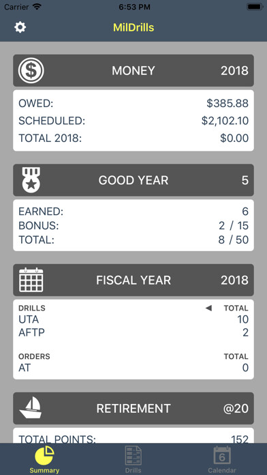Tap the Good Year count 5
The image size is (267, 475).
[x=245, y=180]
